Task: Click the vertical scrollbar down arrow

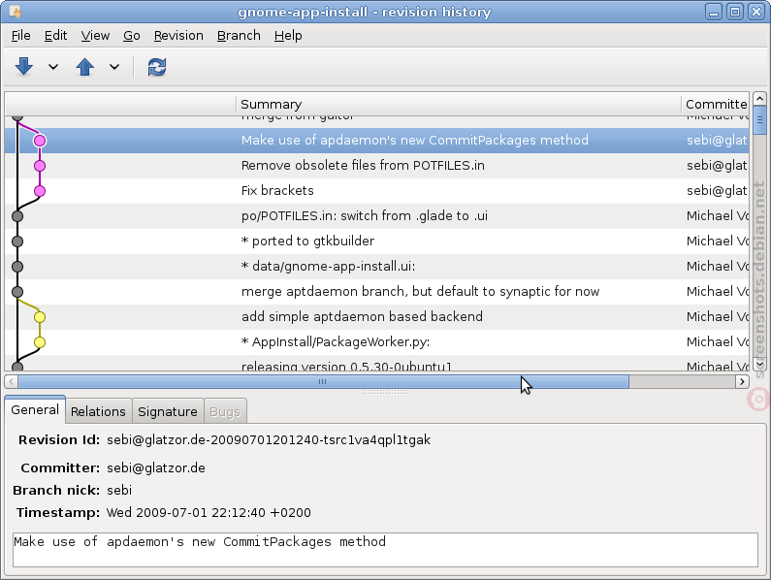Action: [x=759, y=364]
